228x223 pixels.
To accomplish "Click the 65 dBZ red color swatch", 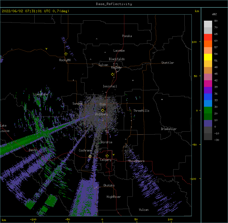I will coord(208,37).
